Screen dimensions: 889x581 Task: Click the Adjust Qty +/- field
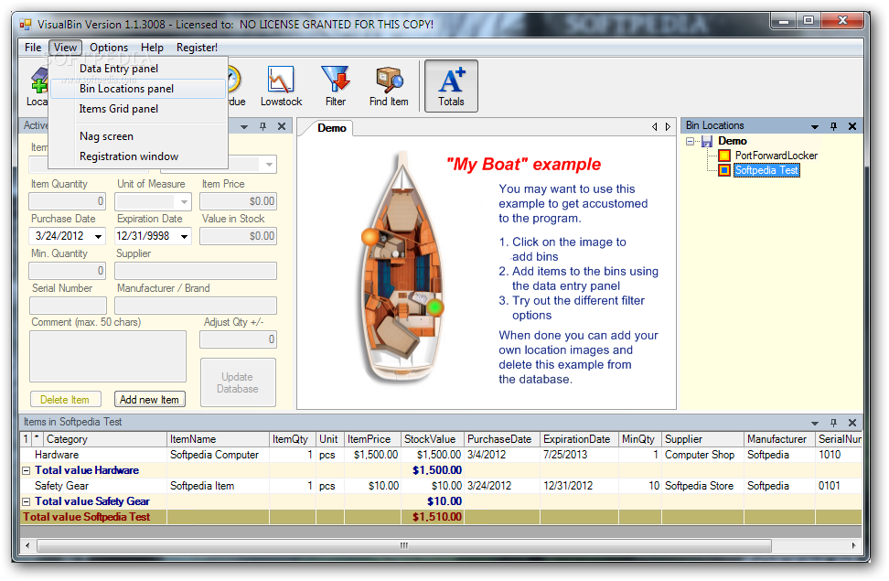tap(238, 339)
